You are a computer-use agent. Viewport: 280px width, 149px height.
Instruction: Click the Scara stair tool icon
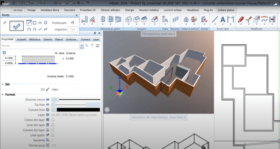click(x=165, y=20)
